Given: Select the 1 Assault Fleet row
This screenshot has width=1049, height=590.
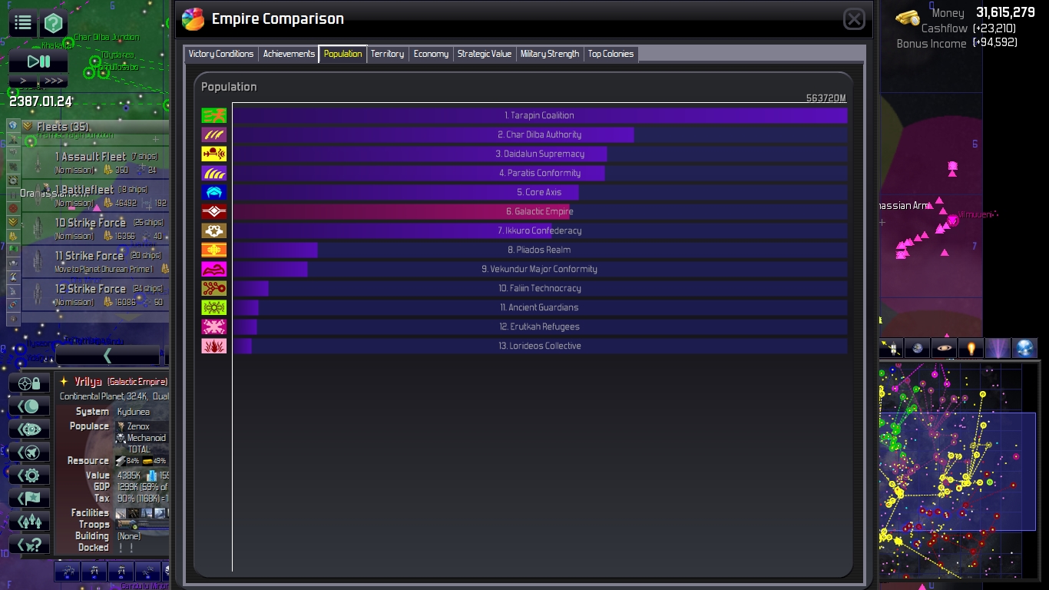Looking at the screenshot, I should coord(95,162).
